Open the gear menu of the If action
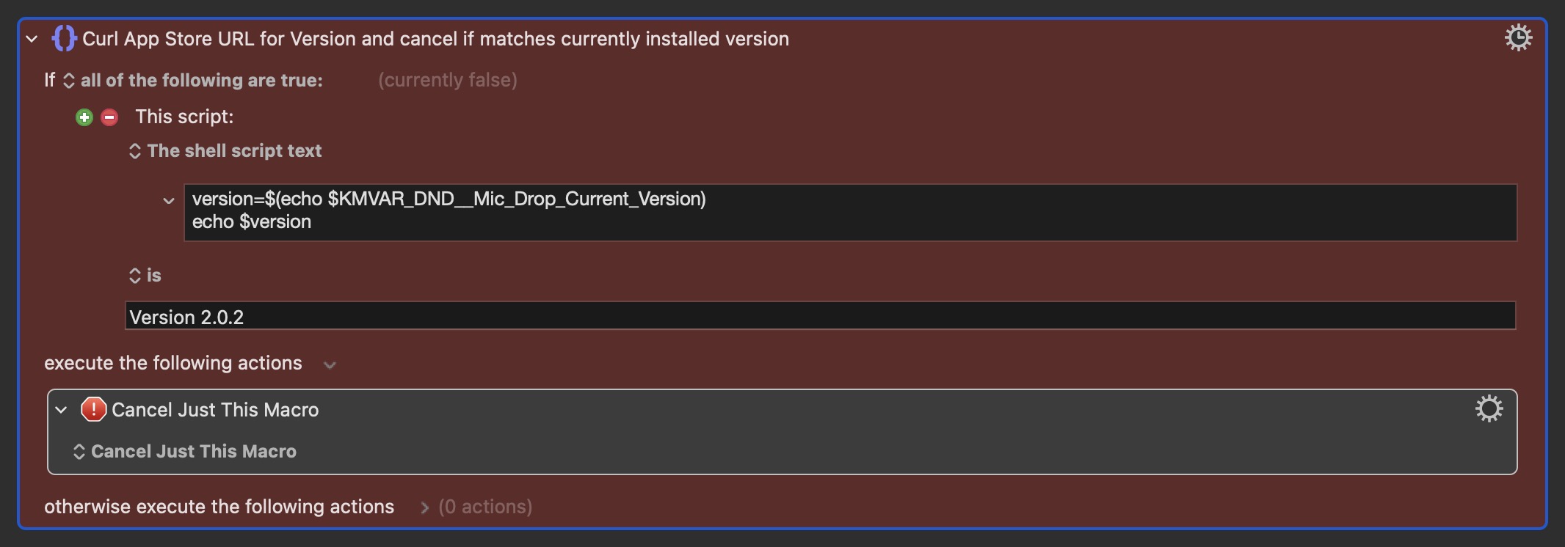 [x=1518, y=37]
